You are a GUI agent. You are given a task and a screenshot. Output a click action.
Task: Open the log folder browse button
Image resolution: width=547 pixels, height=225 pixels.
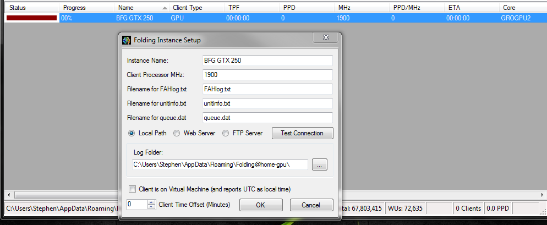pyautogui.click(x=320, y=164)
